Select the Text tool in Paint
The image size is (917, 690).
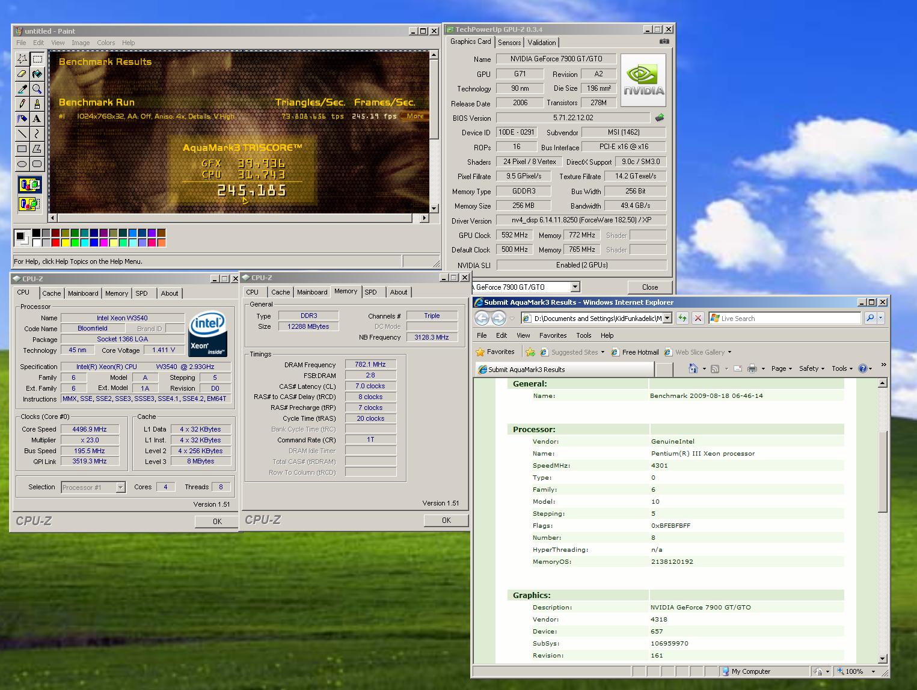pyautogui.click(x=37, y=118)
